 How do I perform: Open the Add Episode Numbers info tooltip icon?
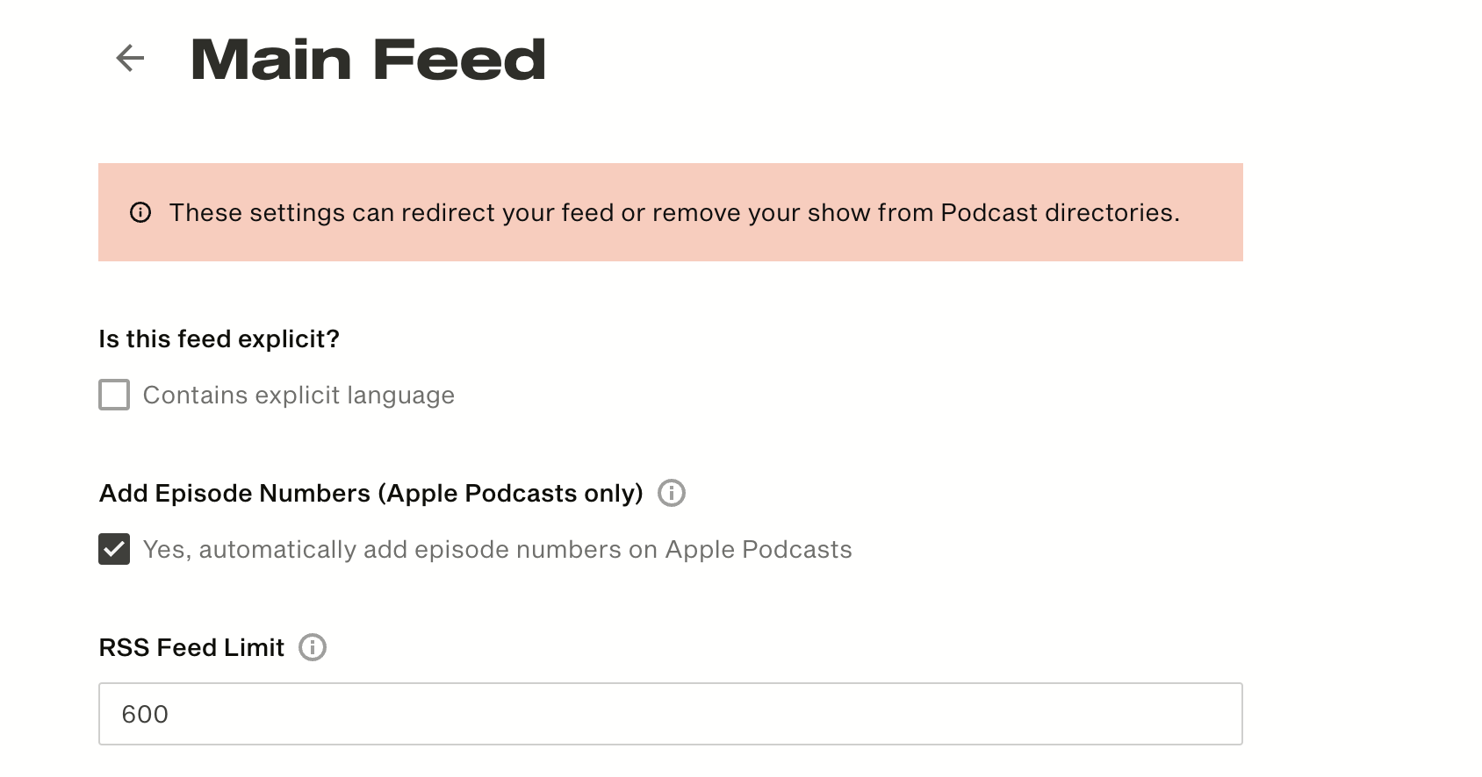(672, 493)
